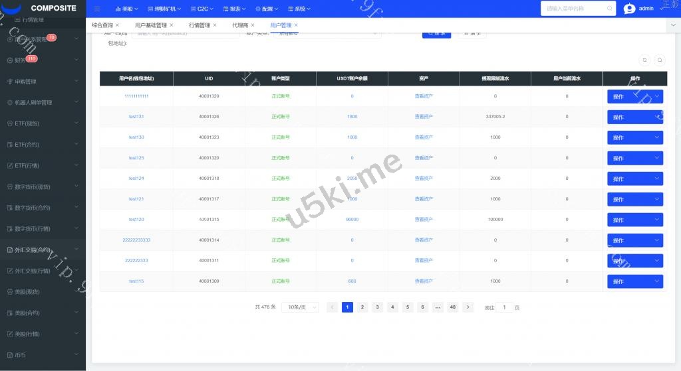
Task: Click the admin avatar icon
Action: (629, 9)
